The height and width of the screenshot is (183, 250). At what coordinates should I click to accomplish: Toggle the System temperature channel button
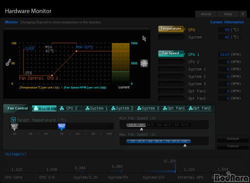click(x=171, y=37)
